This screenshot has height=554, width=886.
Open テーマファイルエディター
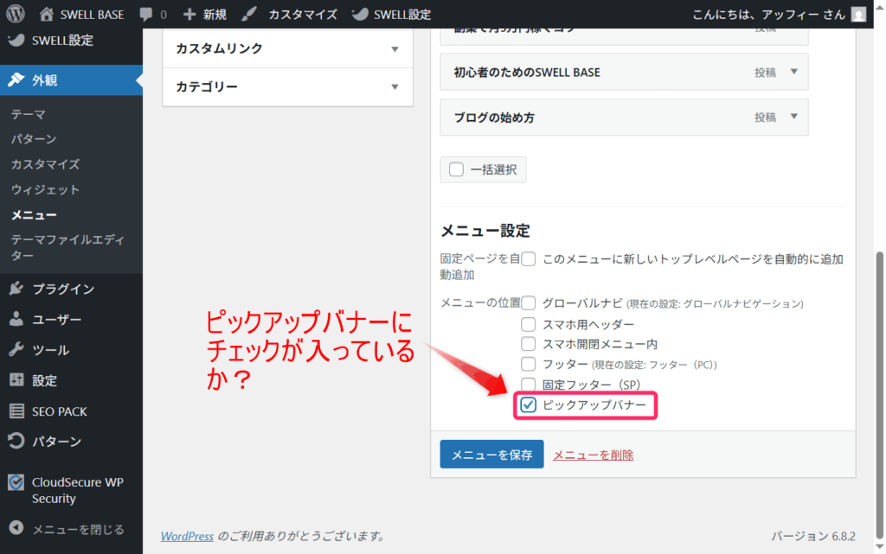point(67,248)
